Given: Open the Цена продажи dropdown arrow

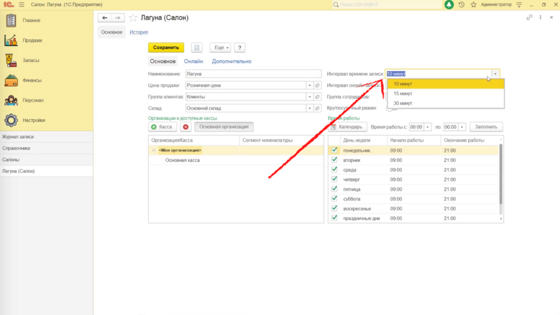Looking at the screenshot, I should click(310, 85).
